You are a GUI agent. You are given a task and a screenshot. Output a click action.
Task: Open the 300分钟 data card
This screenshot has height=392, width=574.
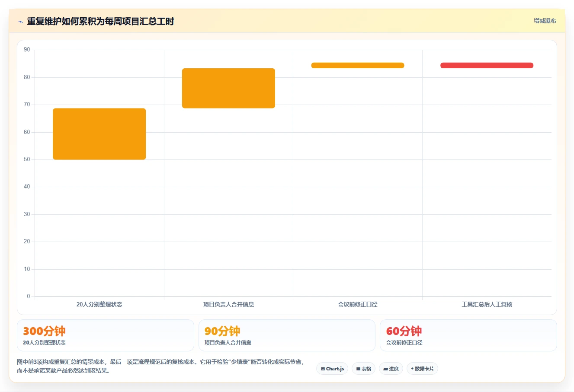106,335
